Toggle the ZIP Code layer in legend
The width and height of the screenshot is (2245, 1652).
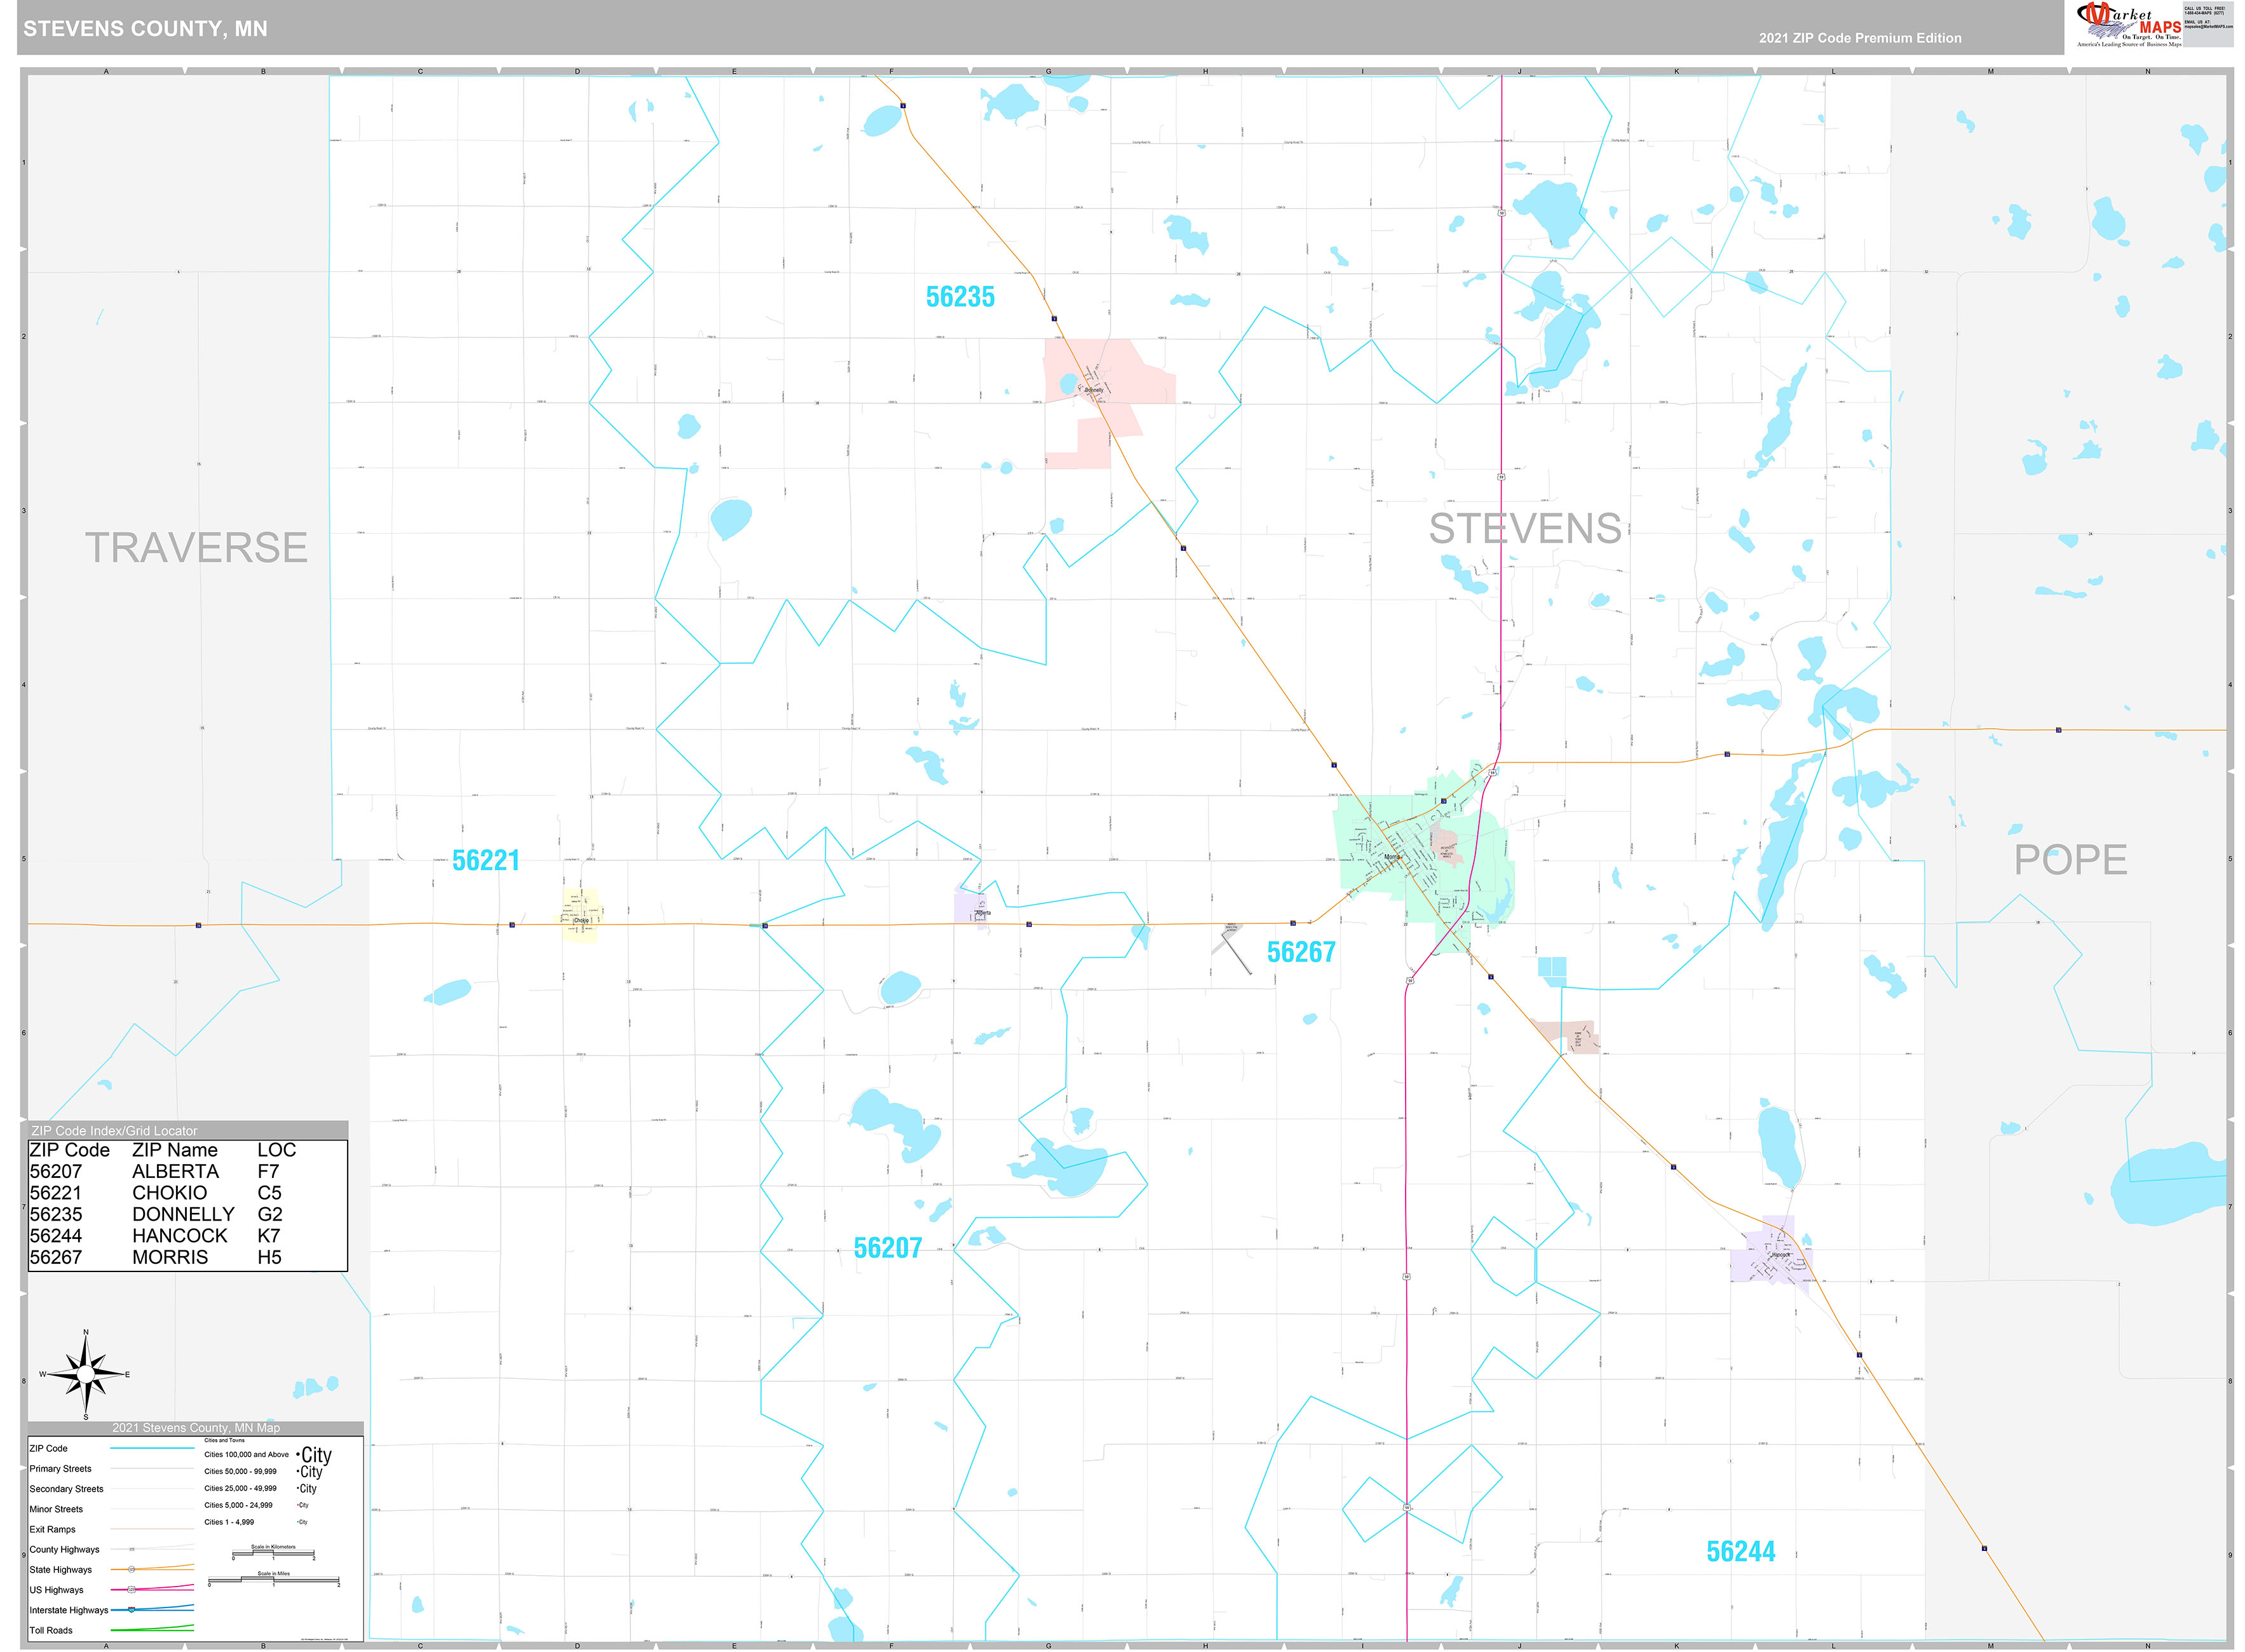[48, 1448]
